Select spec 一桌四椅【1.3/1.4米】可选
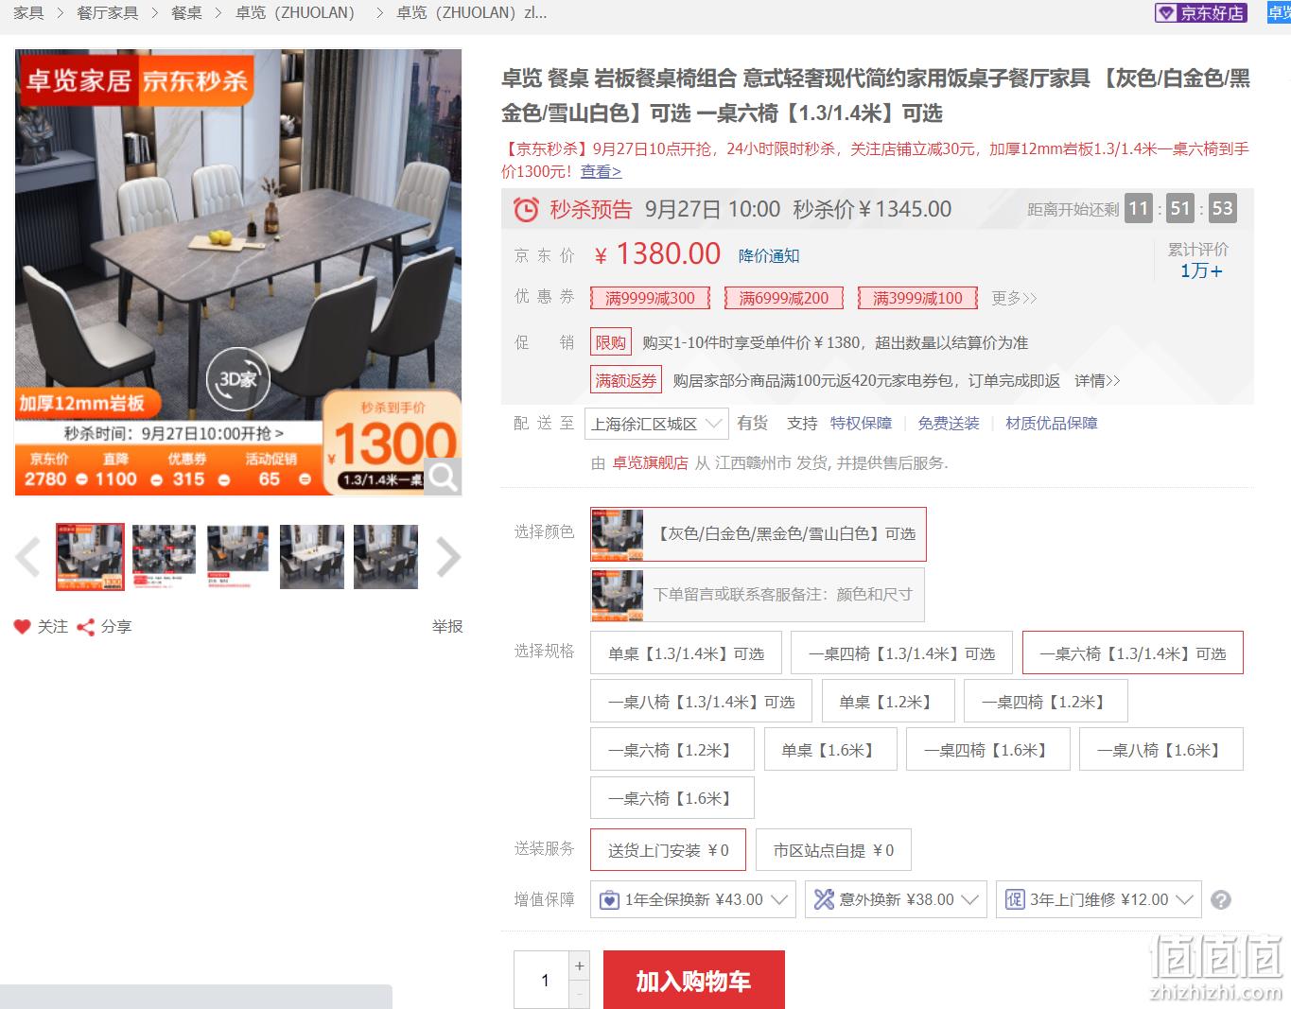This screenshot has width=1291, height=1009. pyautogui.click(x=901, y=653)
